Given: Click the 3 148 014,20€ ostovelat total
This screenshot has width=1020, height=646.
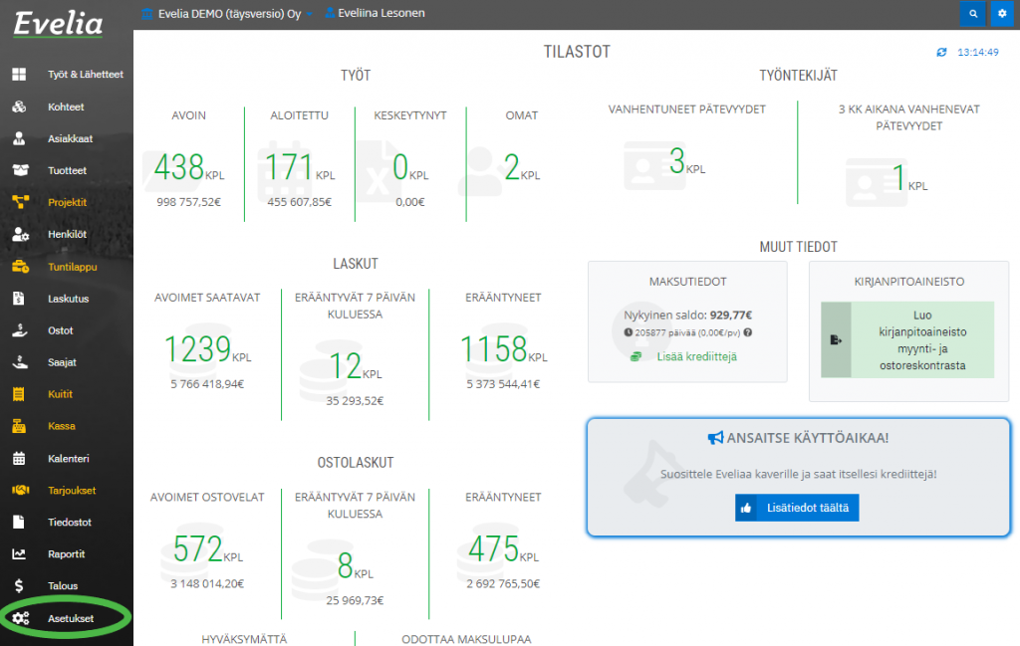Looking at the screenshot, I should coord(207,583).
